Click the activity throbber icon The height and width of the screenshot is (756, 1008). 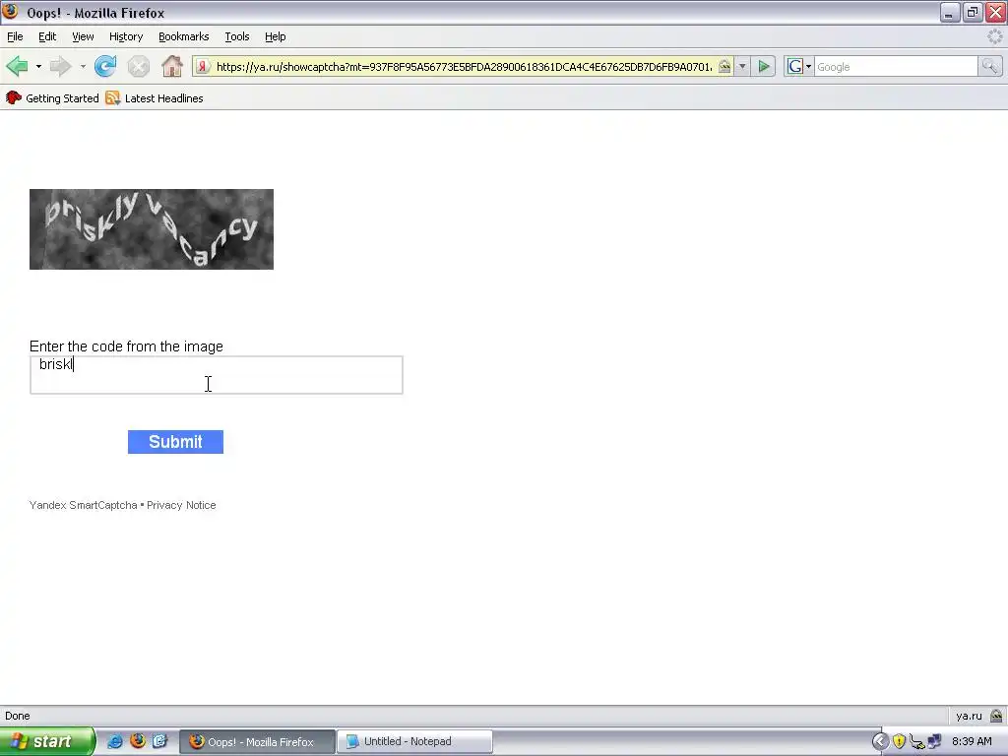point(994,36)
